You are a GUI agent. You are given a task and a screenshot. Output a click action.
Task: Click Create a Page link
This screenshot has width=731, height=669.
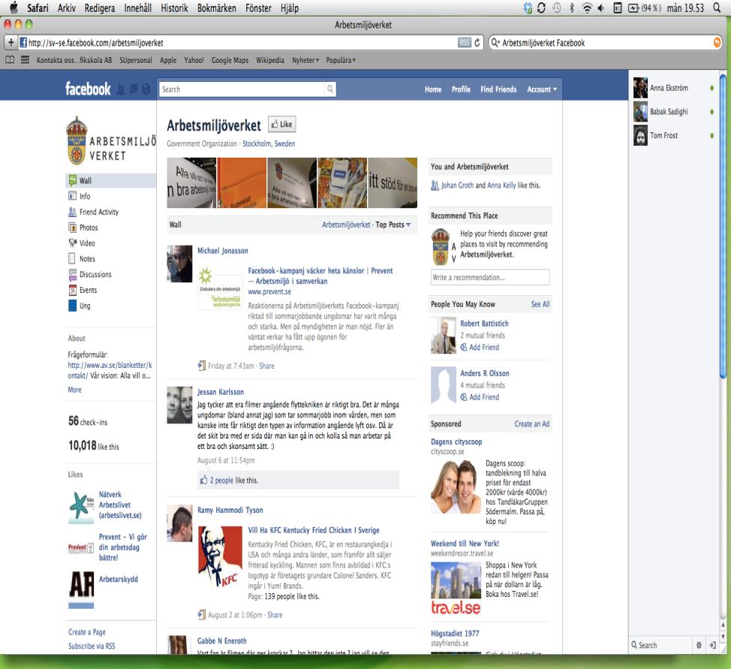(87, 631)
